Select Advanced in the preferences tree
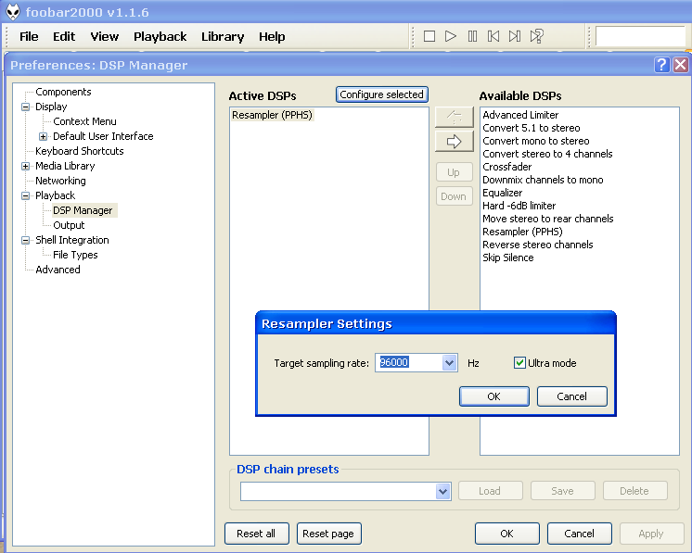Image resolution: width=692 pixels, height=553 pixels. coord(58,270)
